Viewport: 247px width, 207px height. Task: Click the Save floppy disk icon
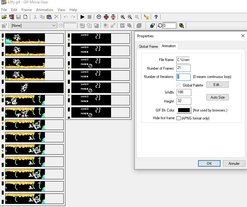coord(18,17)
